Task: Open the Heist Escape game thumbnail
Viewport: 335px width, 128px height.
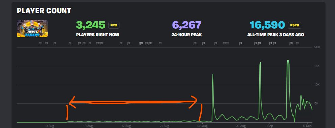Action: pos(32,28)
